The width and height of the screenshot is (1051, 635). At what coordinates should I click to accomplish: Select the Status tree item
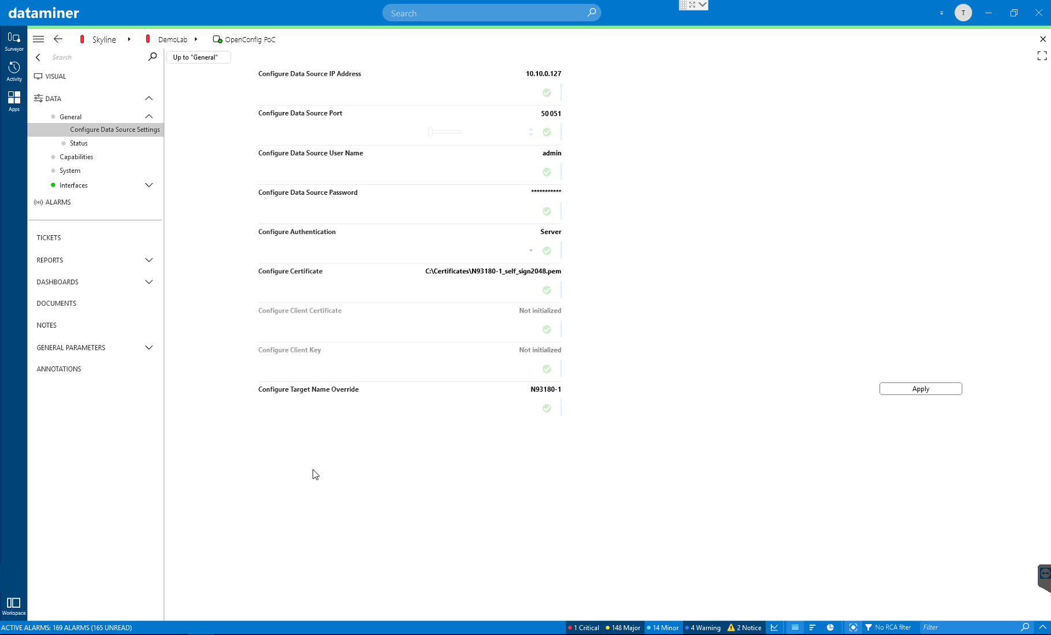coord(79,143)
